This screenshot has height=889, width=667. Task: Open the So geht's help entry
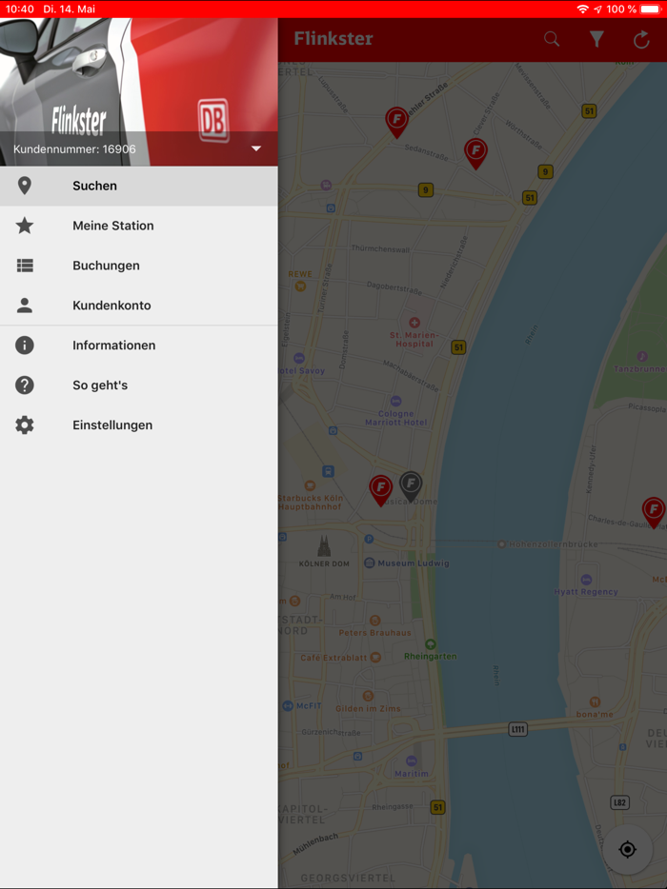[139, 385]
